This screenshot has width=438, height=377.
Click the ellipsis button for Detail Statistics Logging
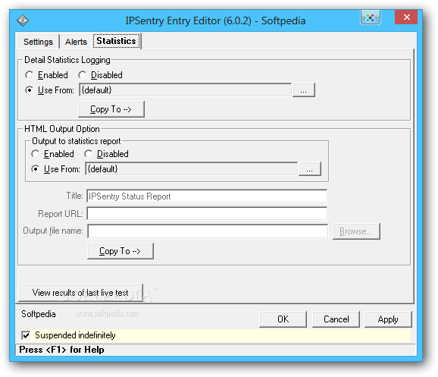point(304,90)
